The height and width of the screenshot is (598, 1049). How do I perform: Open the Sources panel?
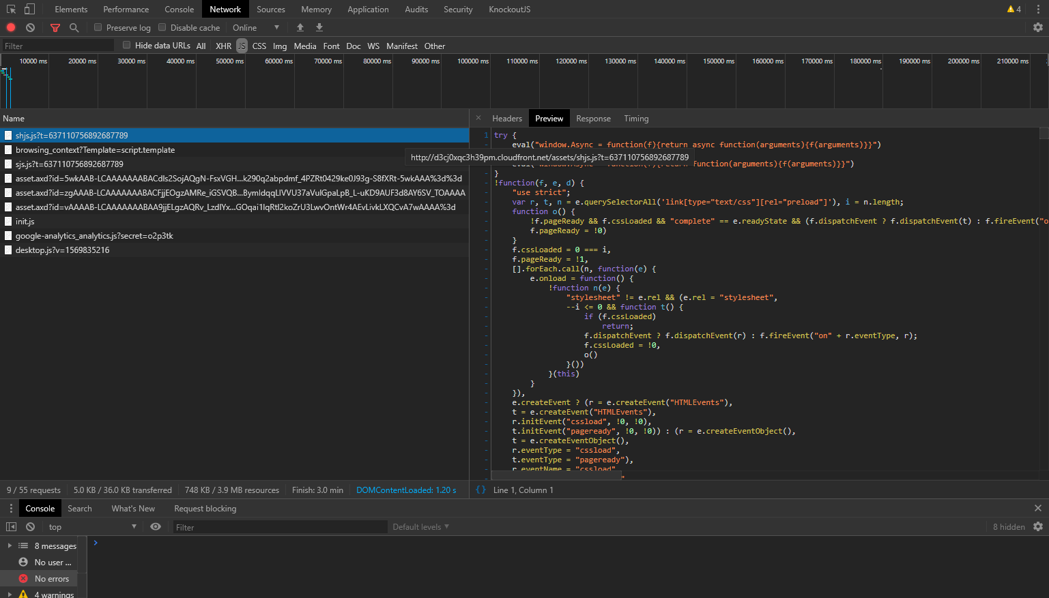[x=271, y=9]
